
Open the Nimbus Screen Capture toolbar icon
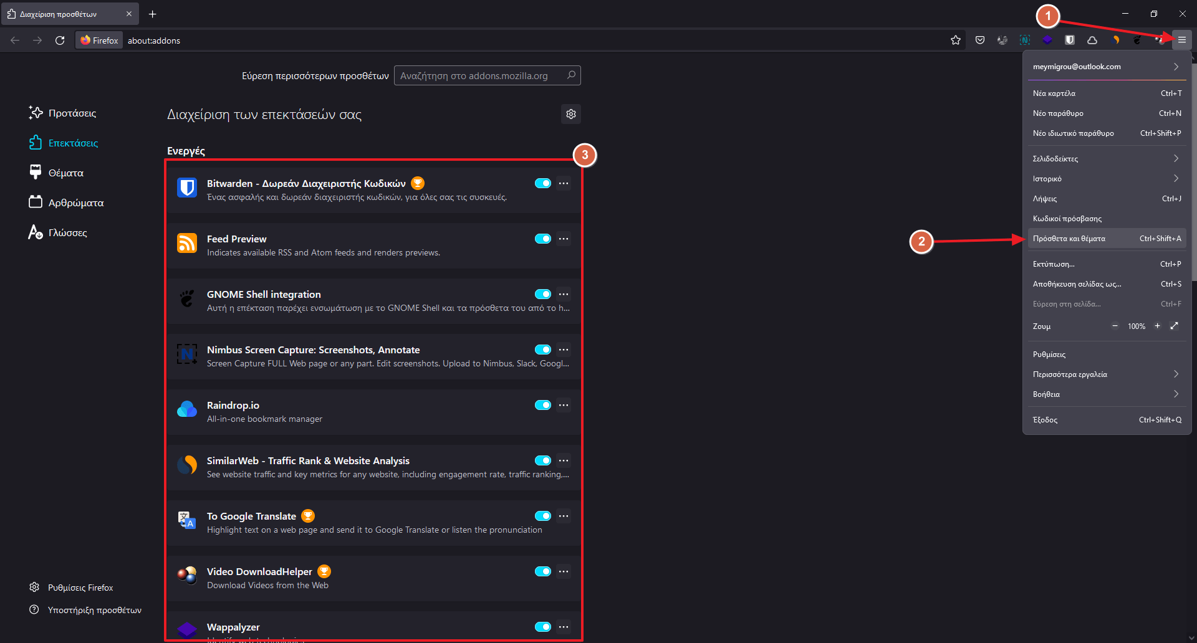1024,40
